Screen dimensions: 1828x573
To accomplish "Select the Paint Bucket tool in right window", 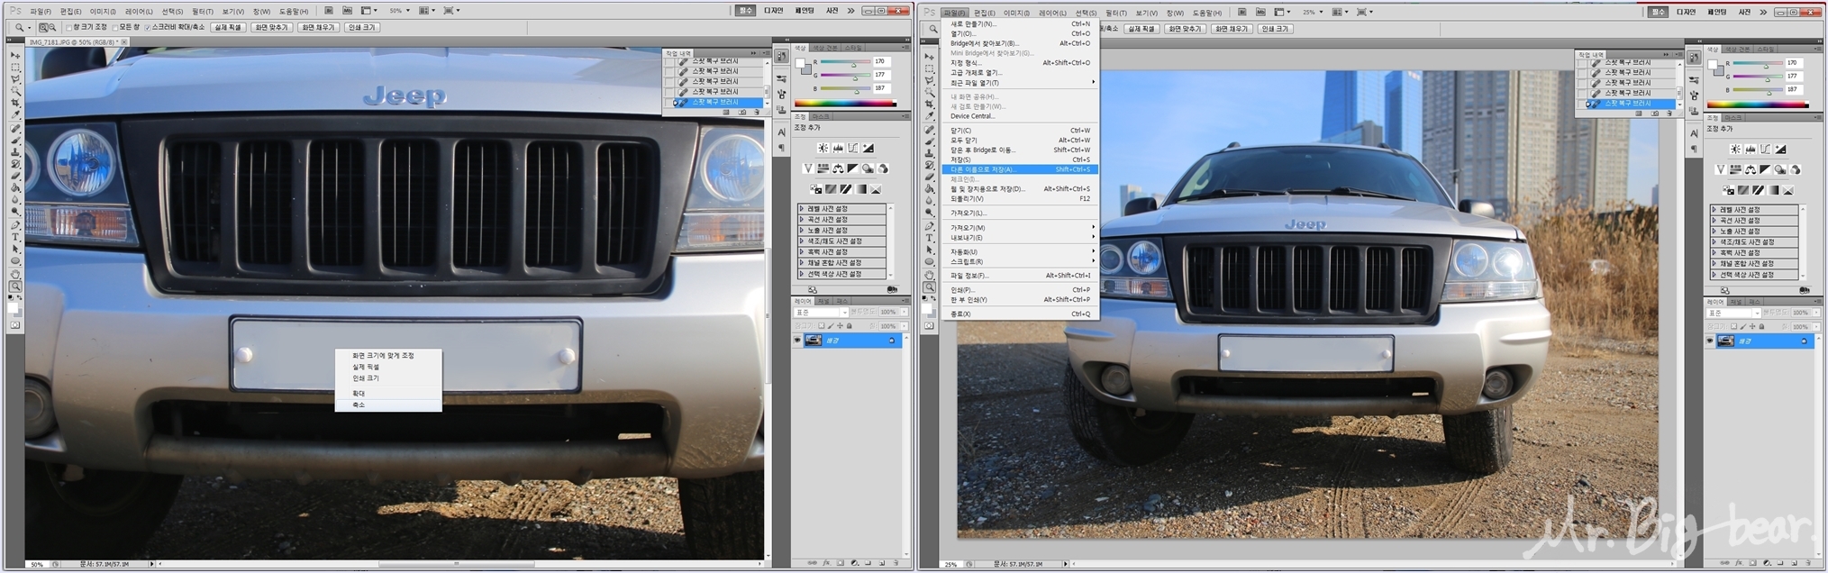I will tap(929, 189).
